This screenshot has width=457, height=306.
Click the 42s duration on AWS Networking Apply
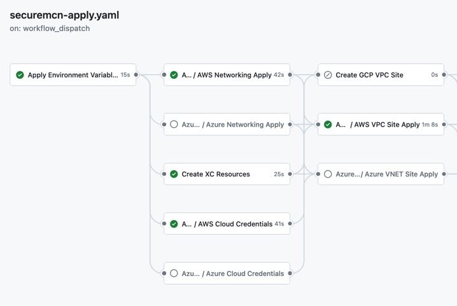278,75
